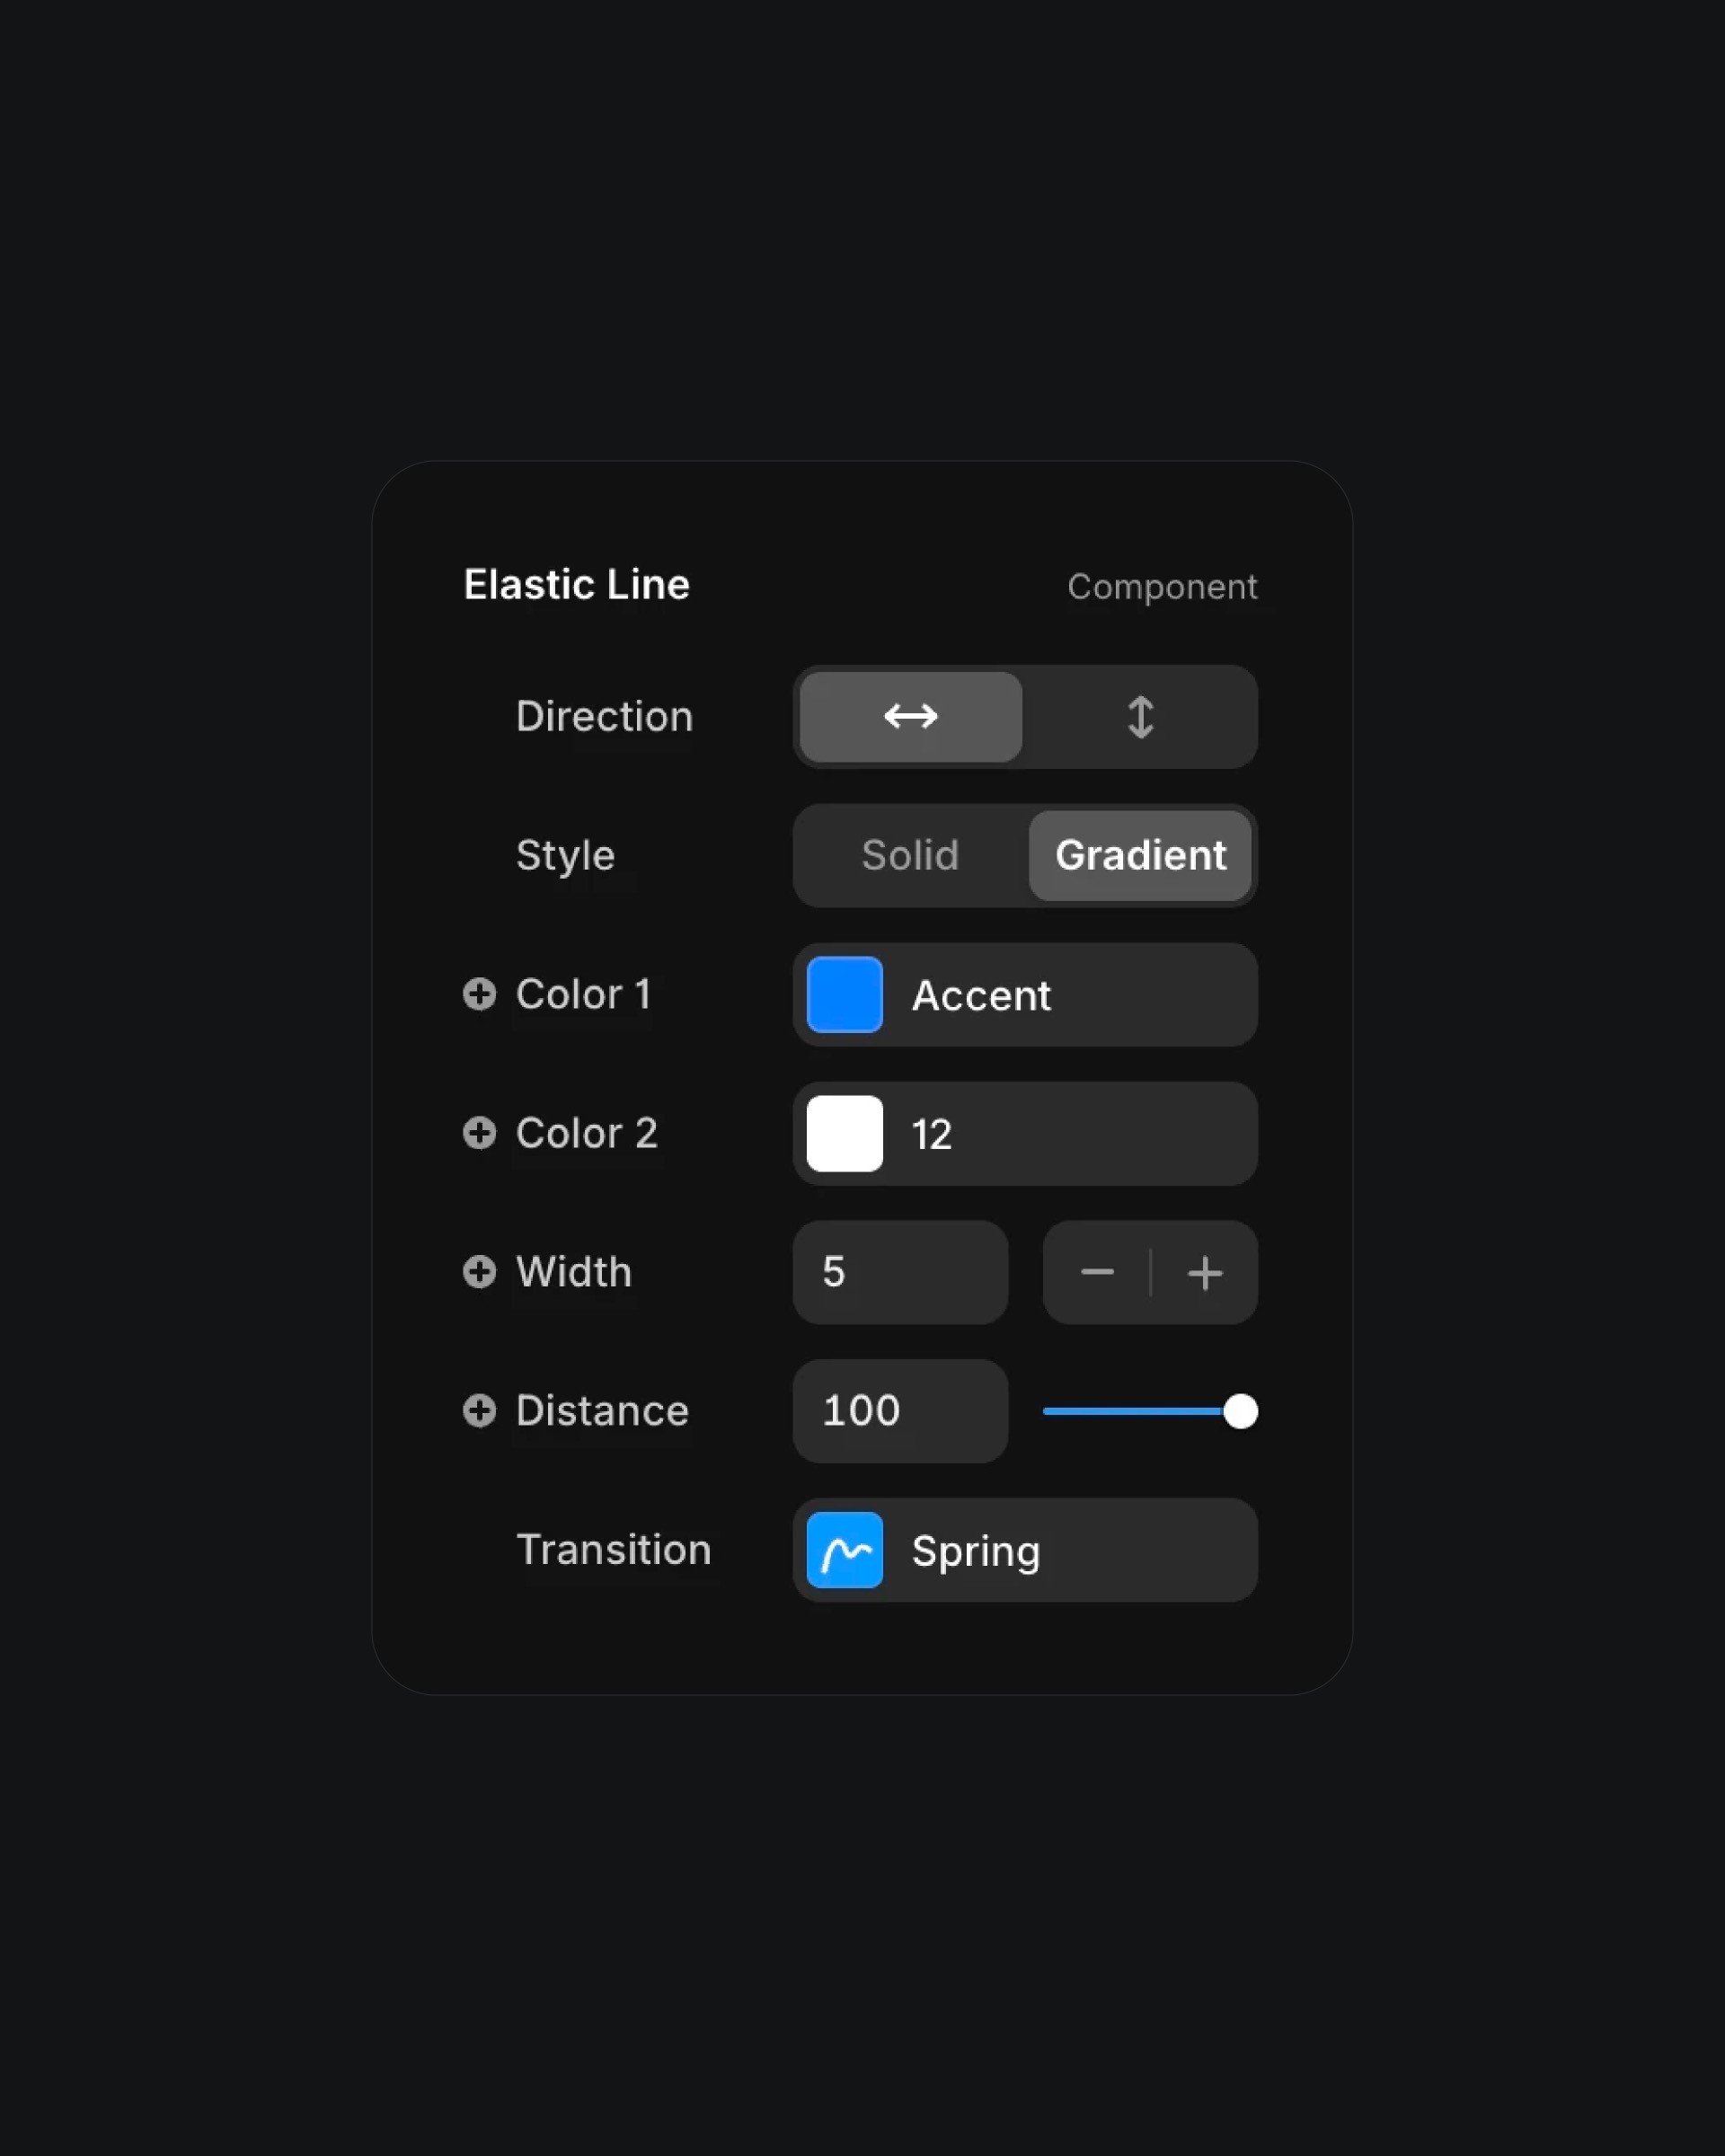Image resolution: width=1725 pixels, height=2156 pixels.
Task: Click the Distance number input field
Action: [899, 1409]
